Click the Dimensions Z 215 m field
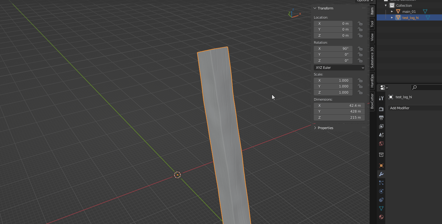The height and width of the screenshot is (224, 442). tap(339, 118)
